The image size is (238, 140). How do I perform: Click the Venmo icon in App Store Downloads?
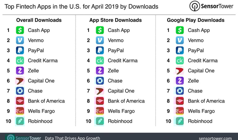(x=100, y=40)
